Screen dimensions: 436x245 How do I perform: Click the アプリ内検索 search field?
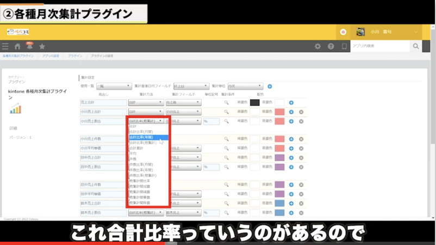coord(380,47)
